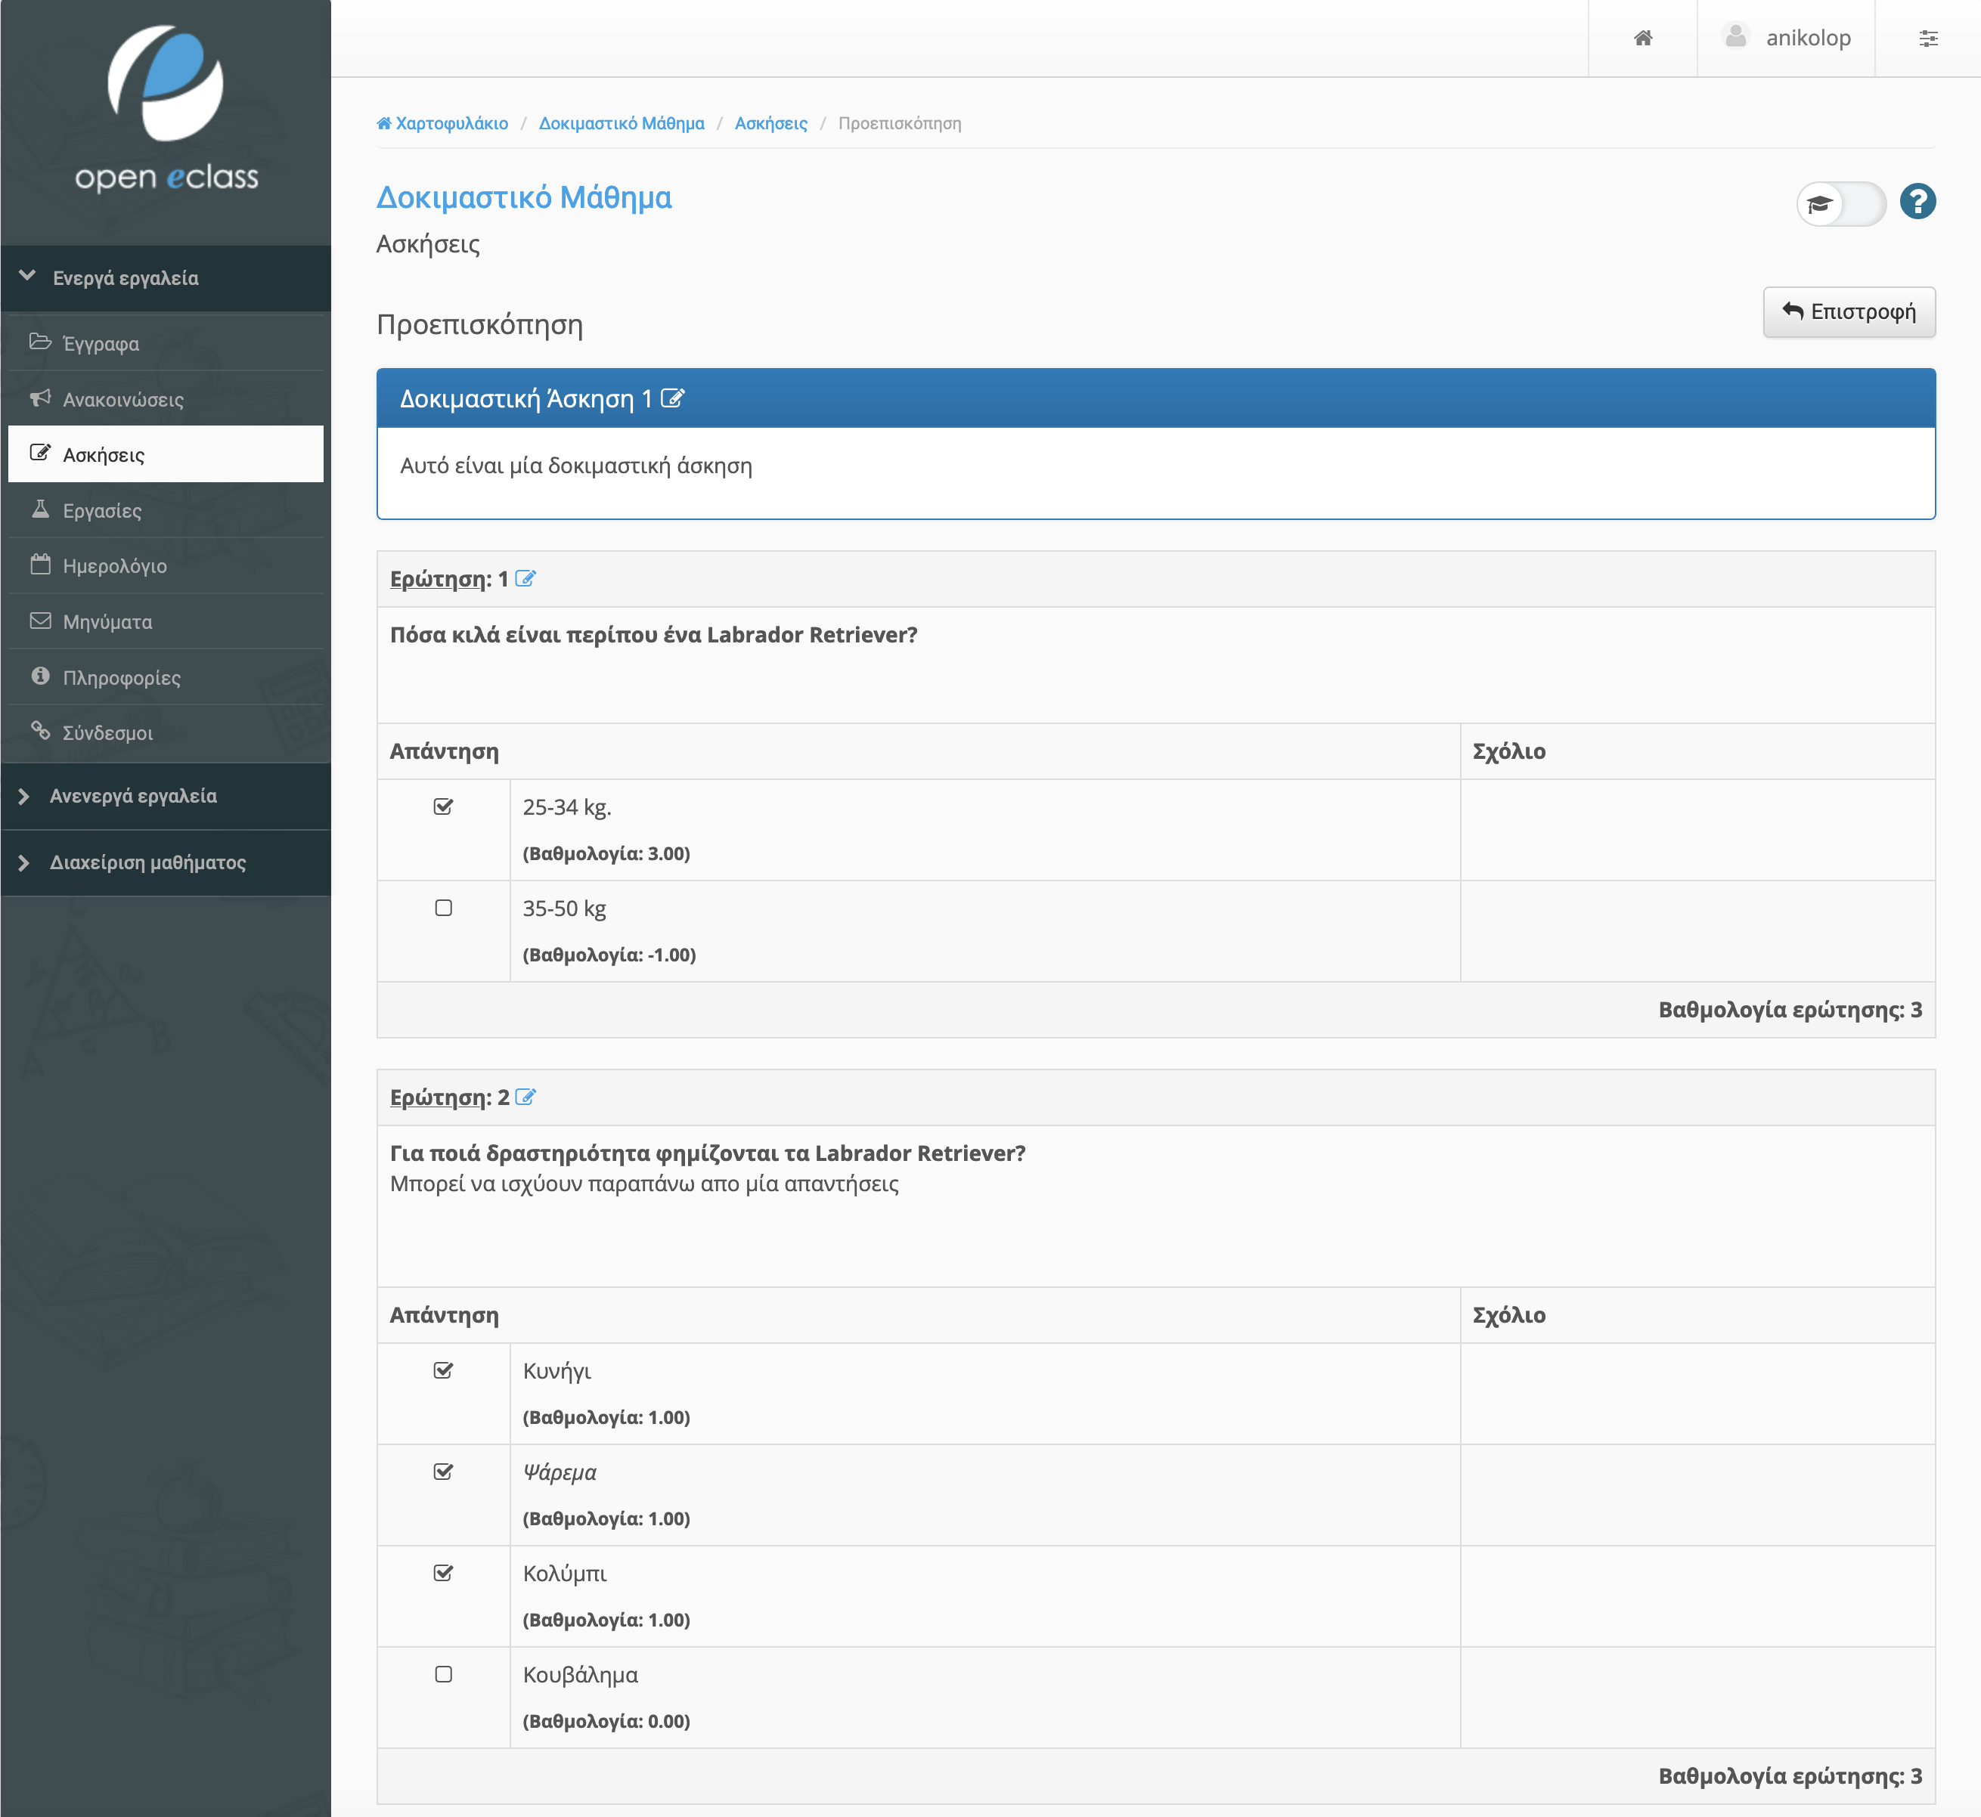Select Ασκήσεις in the sidebar
The height and width of the screenshot is (1817, 1981).
166,454
